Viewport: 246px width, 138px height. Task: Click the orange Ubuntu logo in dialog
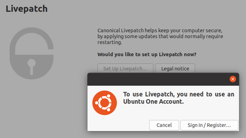point(105,103)
